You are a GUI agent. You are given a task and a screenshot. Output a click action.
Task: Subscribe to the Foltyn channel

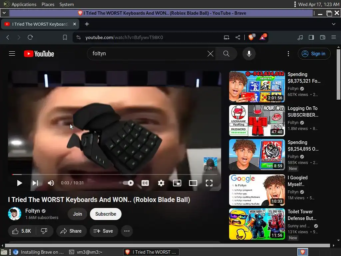(106, 214)
